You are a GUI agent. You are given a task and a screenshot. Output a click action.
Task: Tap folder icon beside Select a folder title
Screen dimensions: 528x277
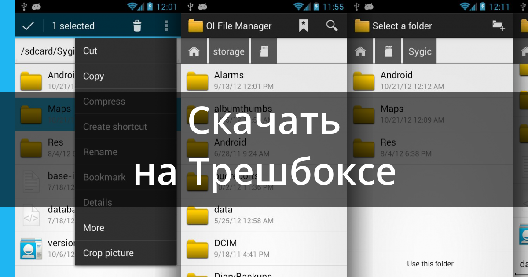[362, 26]
